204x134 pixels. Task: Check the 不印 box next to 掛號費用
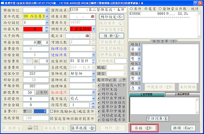(37, 93)
